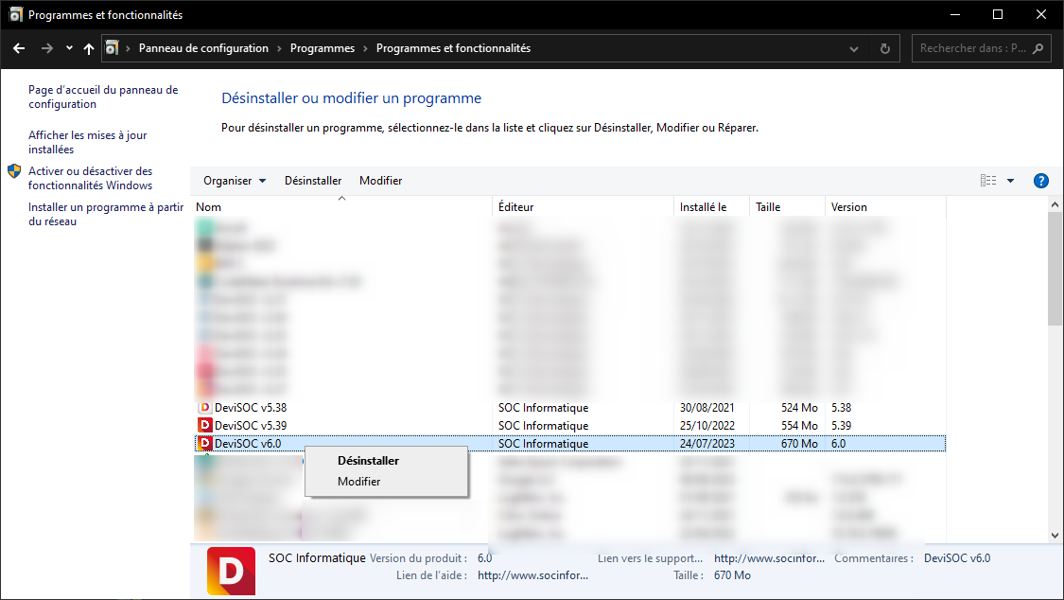Image resolution: width=1064 pixels, height=600 pixels.
Task: Sort by Éditeur column header
Action: 583,207
